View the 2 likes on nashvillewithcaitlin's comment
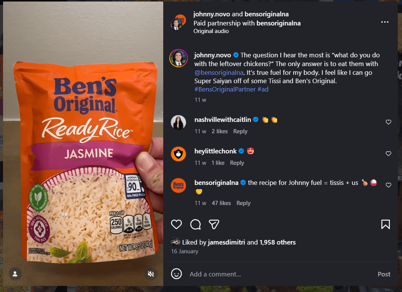Screen dimensions: 402x292 (219, 131)
